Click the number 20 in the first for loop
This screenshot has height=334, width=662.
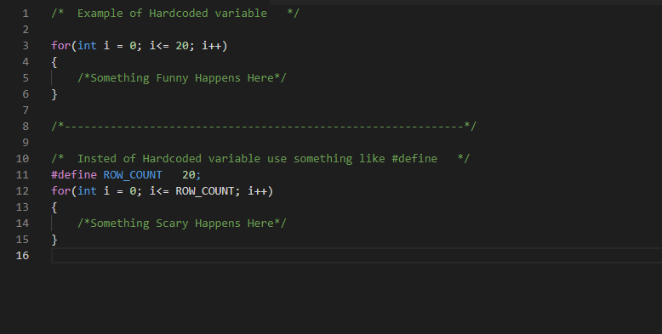(x=182, y=46)
